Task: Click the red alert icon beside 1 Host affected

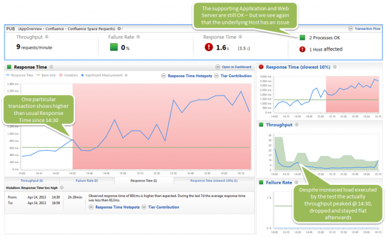Action: pos(302,49)
